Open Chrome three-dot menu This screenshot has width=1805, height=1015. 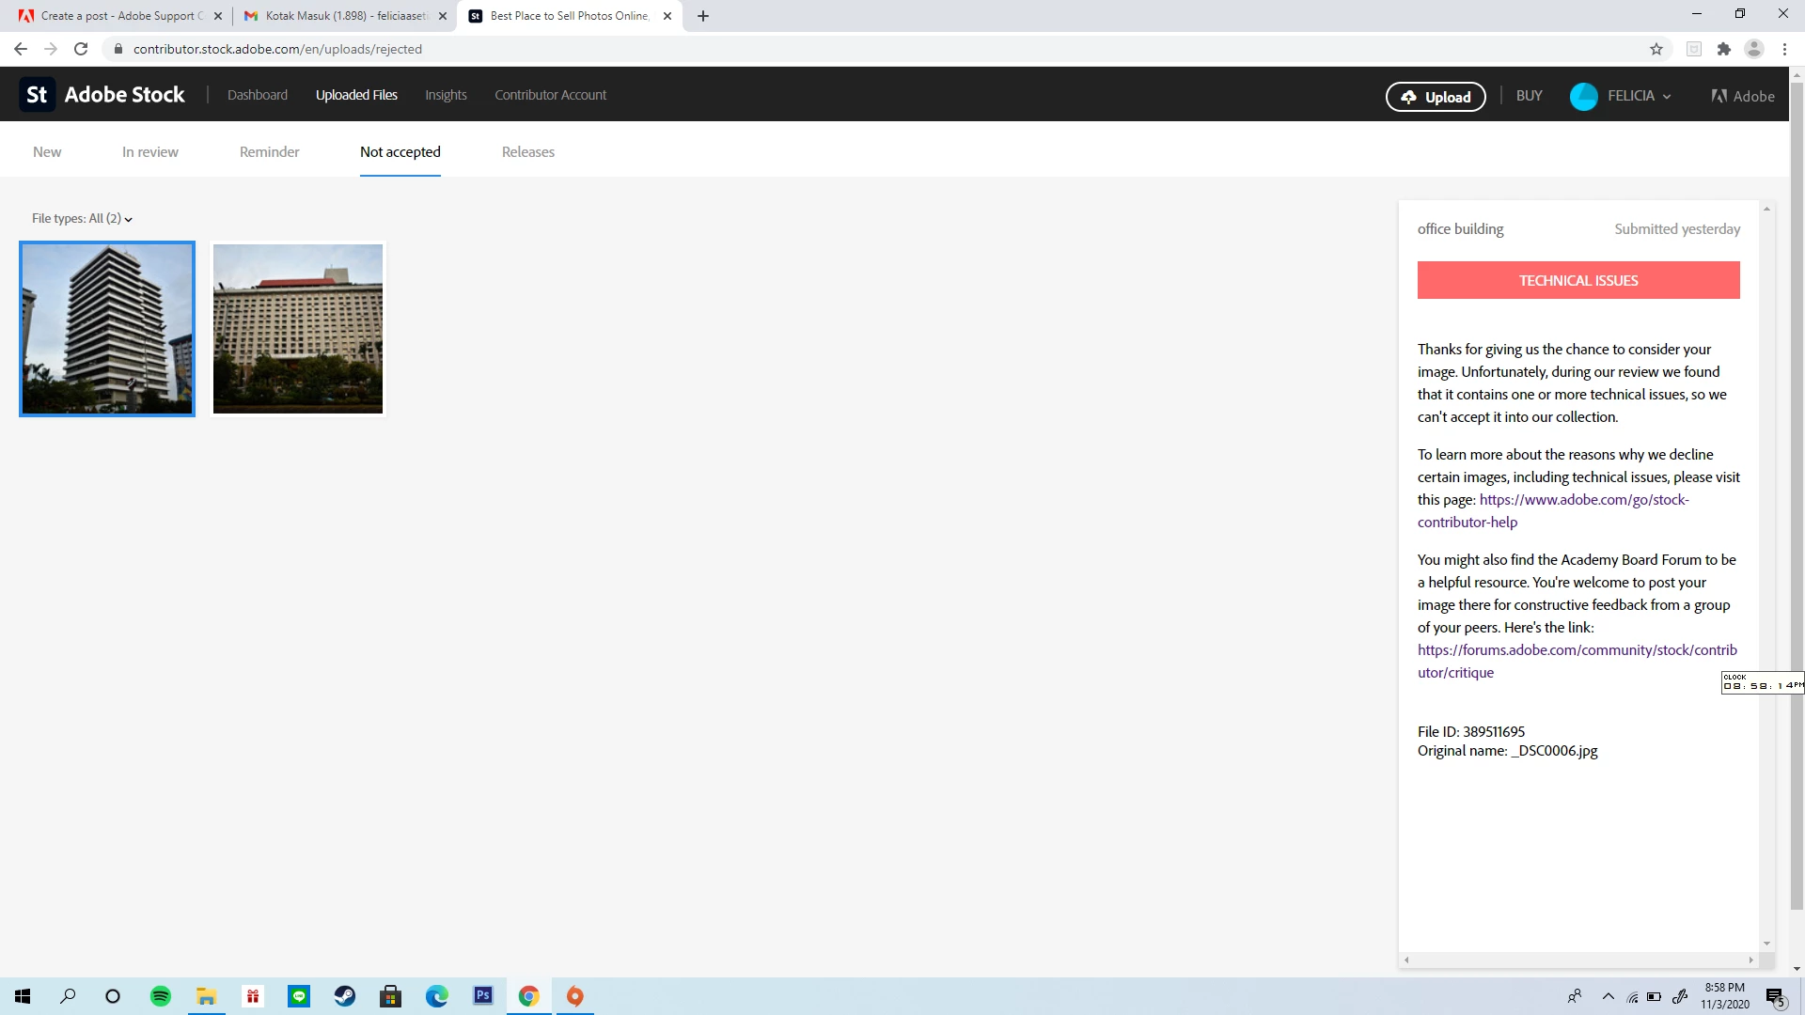pyautogui.click(x=1784, y=49)
